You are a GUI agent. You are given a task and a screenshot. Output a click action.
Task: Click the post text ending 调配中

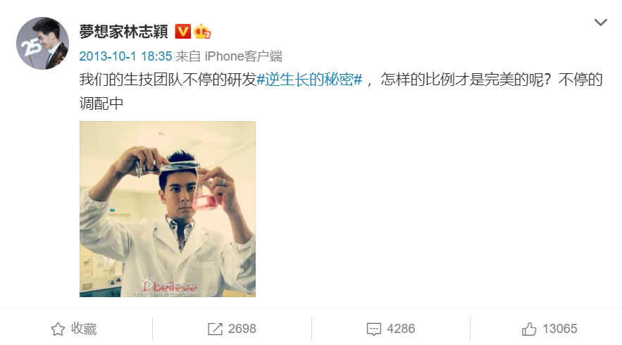(101, 103)
